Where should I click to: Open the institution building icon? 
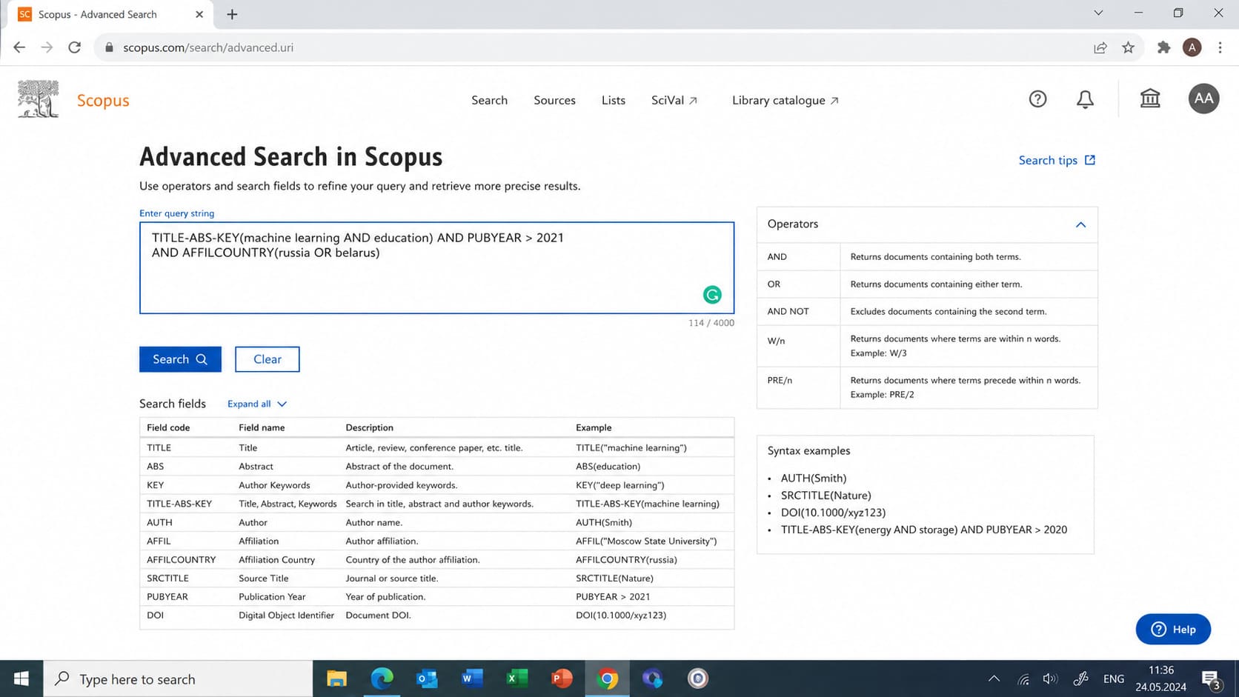pyautogui.click(x=1150, y=99)
